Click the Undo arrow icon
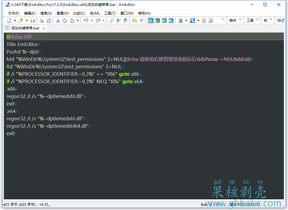This screenshot has width=288, height=210. coord(86,20)
